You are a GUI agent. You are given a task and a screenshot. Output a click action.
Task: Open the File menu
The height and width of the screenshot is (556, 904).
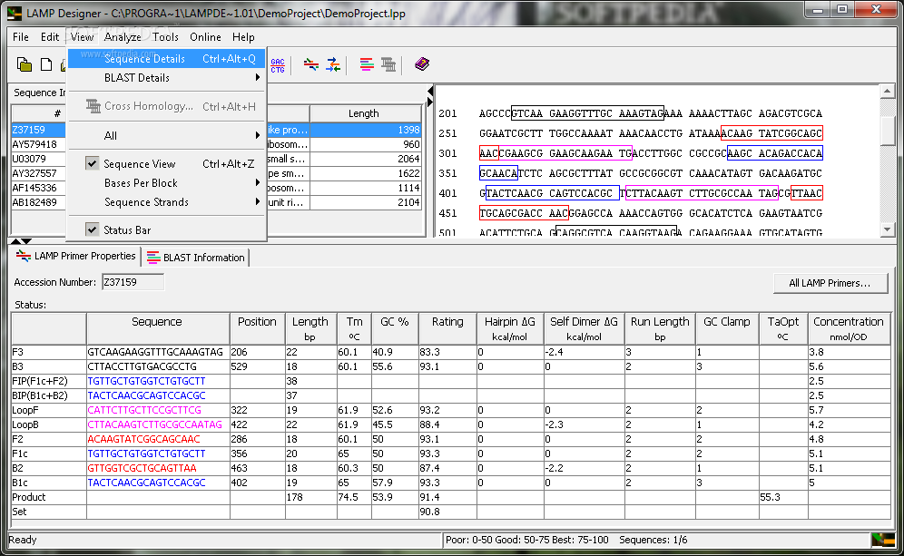pos(21,37)
